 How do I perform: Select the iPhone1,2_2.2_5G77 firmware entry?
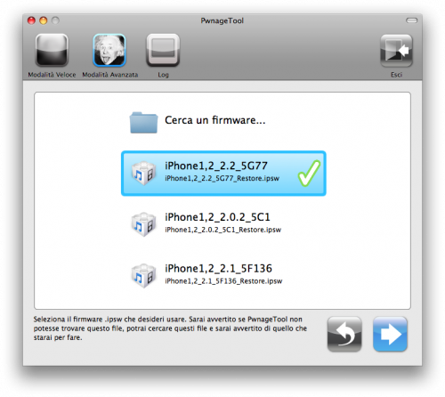tap(223, 174)
